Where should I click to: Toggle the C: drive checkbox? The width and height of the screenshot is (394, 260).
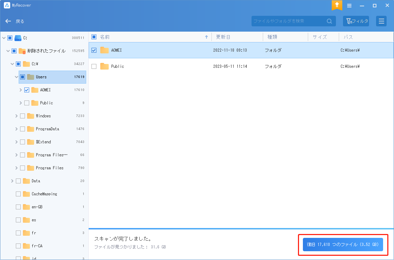[10, 38]
